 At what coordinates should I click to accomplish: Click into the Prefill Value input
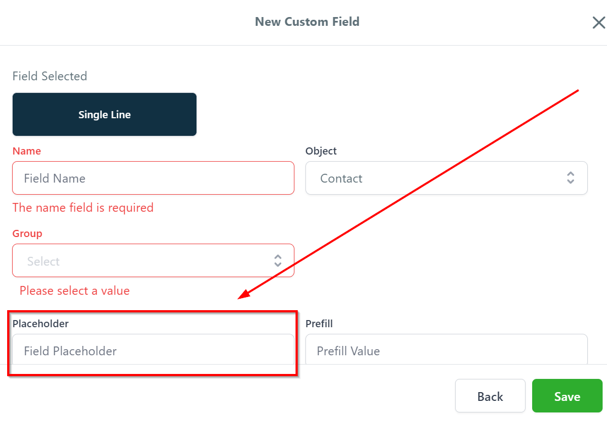446,350
